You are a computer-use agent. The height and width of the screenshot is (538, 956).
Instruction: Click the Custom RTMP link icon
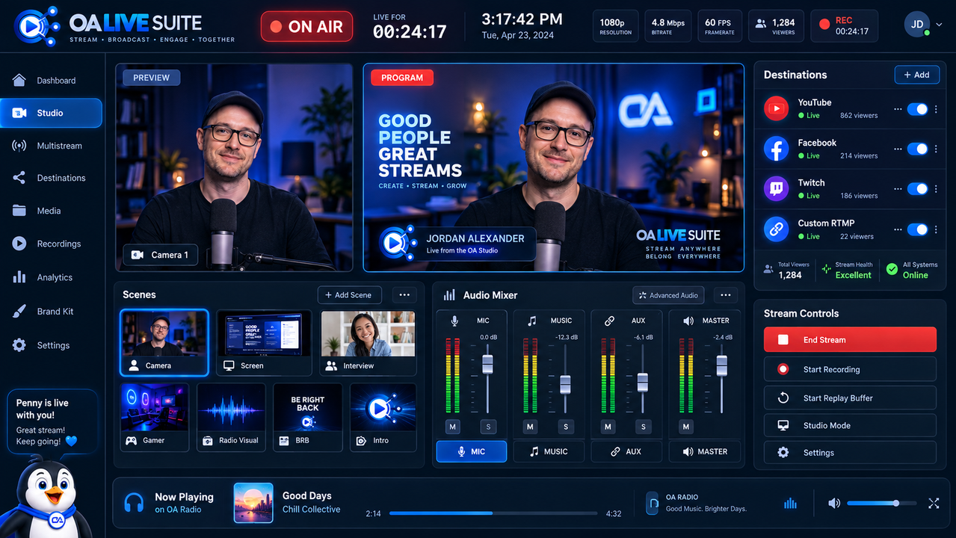776,229
